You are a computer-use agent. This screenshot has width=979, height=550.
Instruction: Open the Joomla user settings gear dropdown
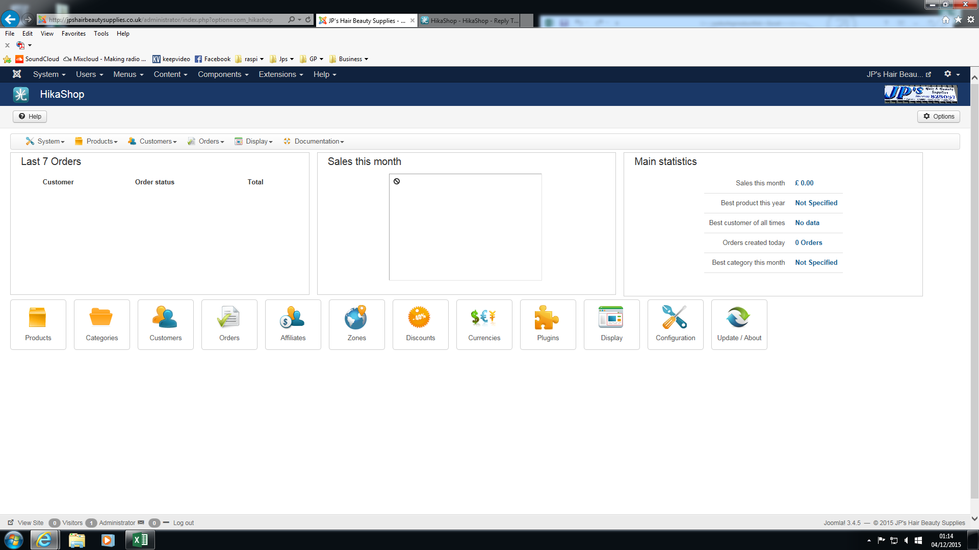pyautogui.click(x=951, y=74)
